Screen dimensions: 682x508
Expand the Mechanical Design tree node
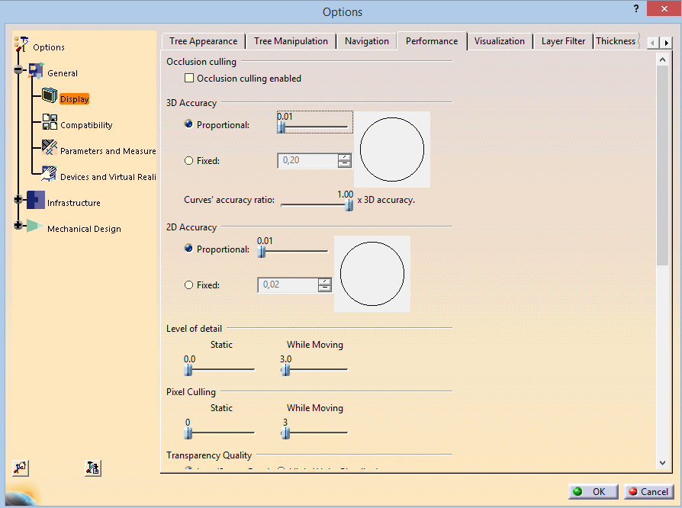[x=18, y=225]
